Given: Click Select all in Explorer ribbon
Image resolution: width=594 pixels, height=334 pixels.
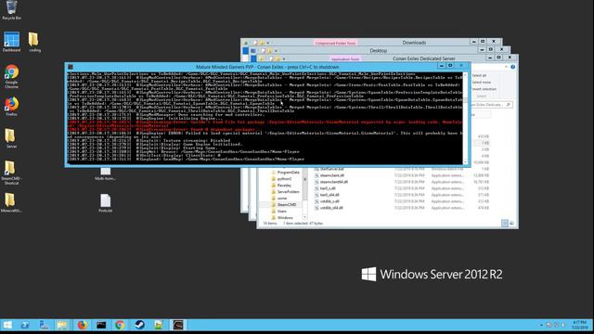Looking at the screenshot, I should click(x=479, y=75).
